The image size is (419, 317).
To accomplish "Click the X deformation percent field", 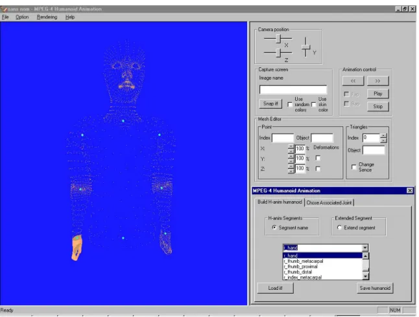I will tap(300, 149).
